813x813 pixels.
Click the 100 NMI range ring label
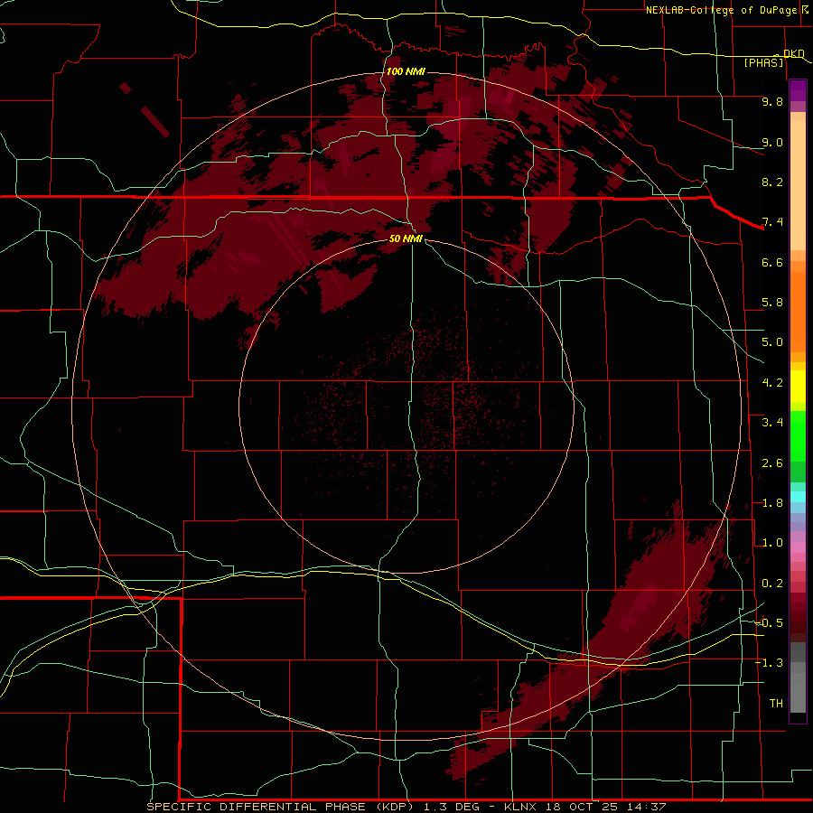click(x=406, y=71)
